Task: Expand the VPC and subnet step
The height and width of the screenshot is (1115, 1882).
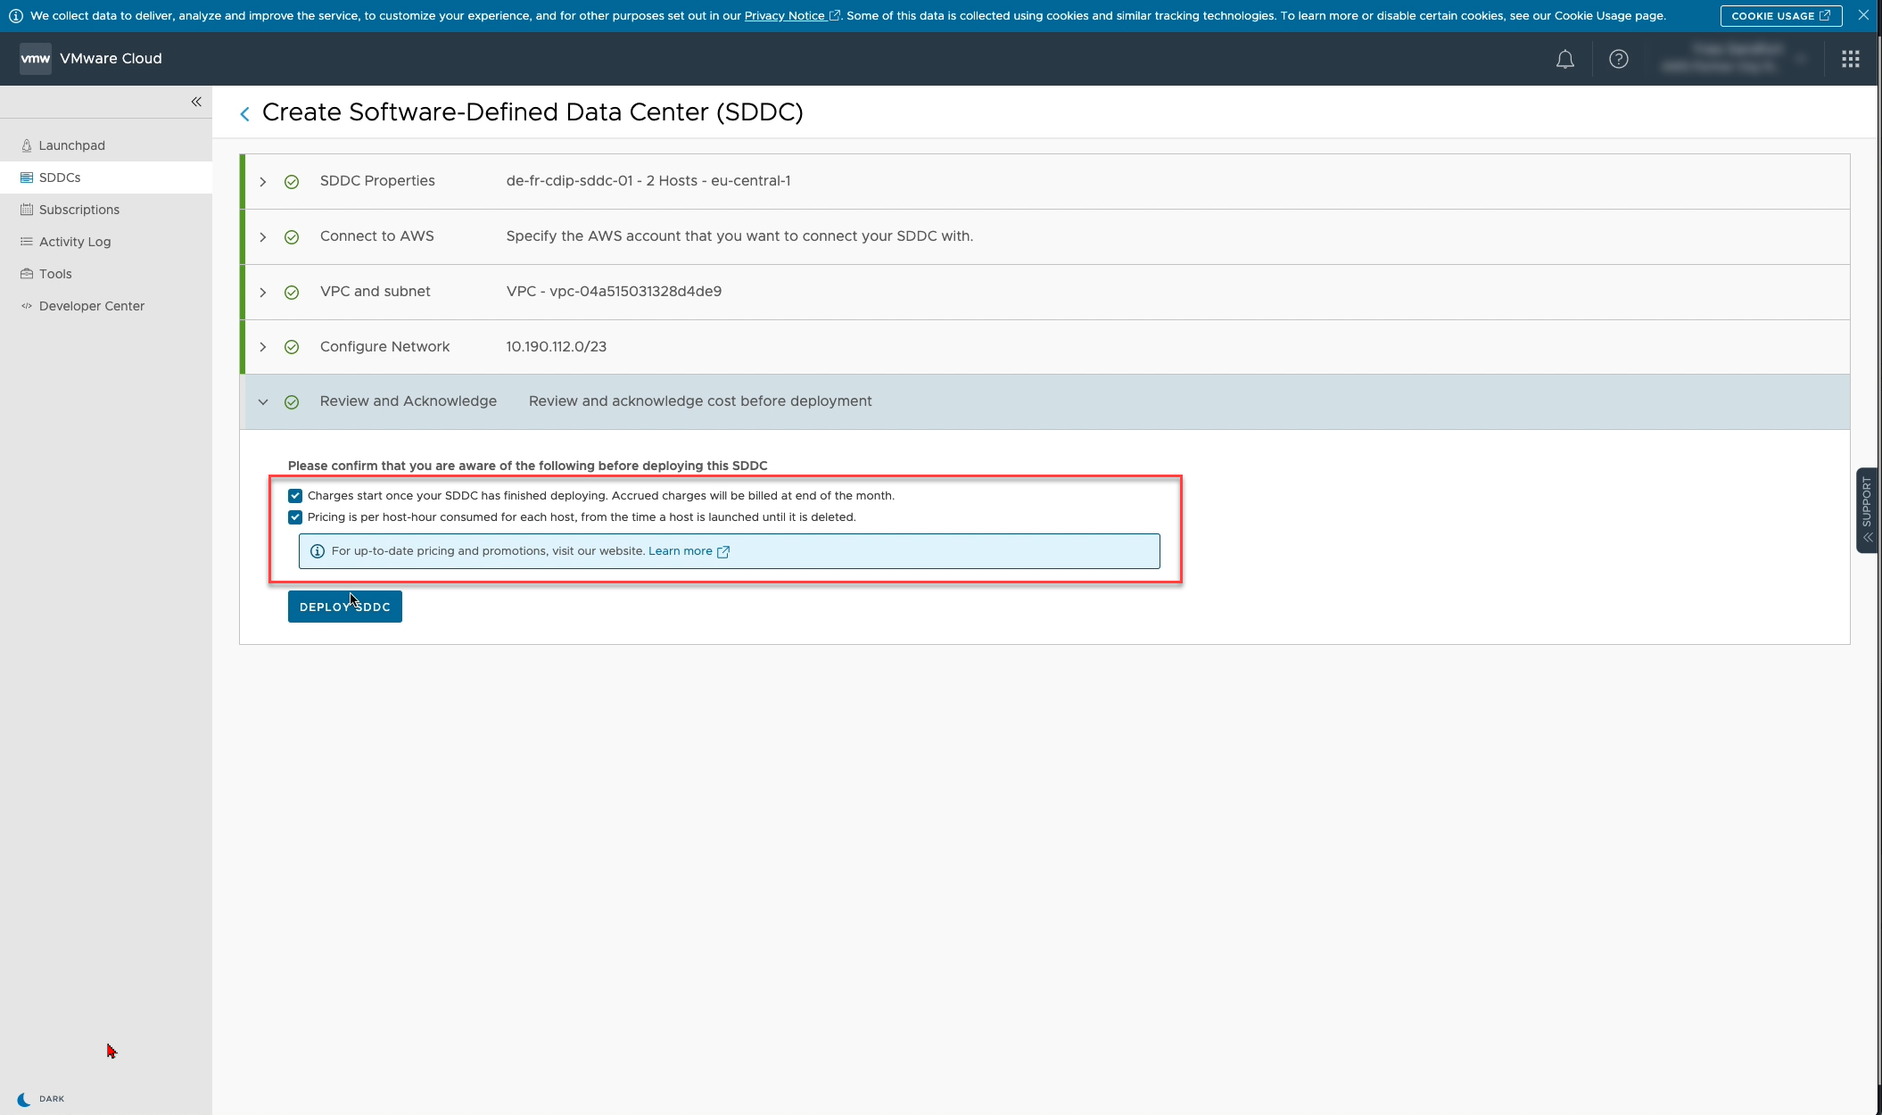Action: click(263, 293)
